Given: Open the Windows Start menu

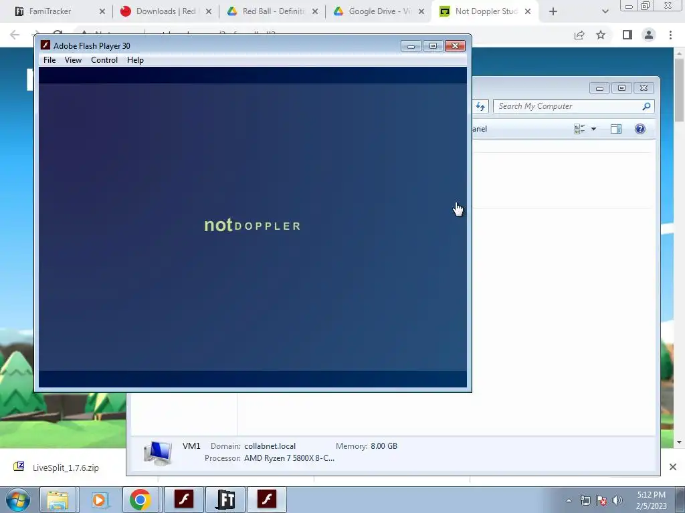Looking at the screenshot, I should point(18,500).
